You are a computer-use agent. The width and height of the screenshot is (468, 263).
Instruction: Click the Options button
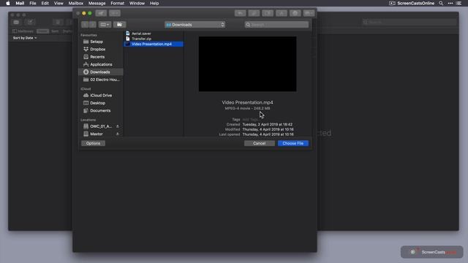pyautogui.click(x=93, y=143)
